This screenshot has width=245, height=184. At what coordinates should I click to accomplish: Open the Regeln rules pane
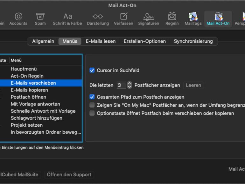click(172, 19)
